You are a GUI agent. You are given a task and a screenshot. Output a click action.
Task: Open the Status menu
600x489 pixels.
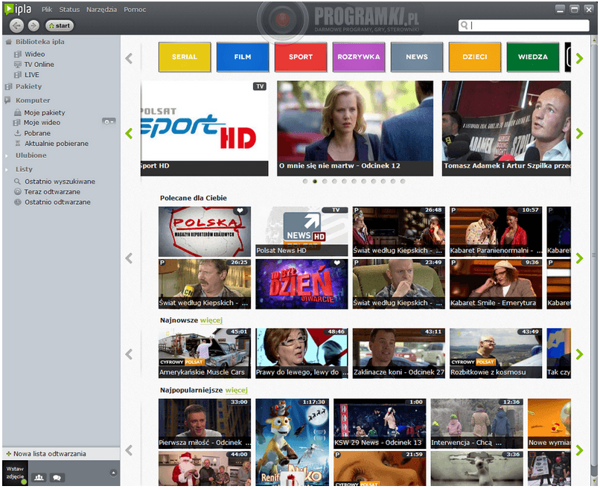pos(69,10)
